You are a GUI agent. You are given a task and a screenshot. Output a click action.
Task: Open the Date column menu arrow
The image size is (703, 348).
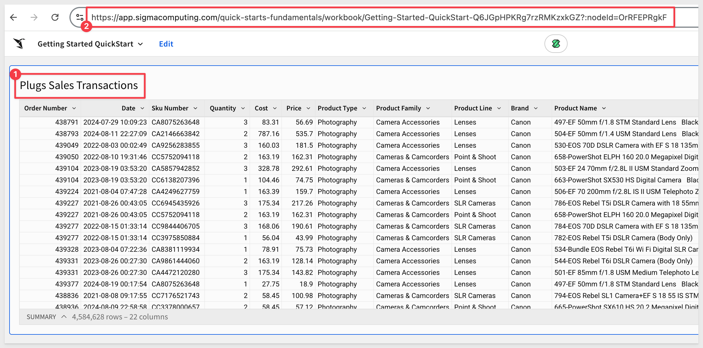tap(142, 108)
